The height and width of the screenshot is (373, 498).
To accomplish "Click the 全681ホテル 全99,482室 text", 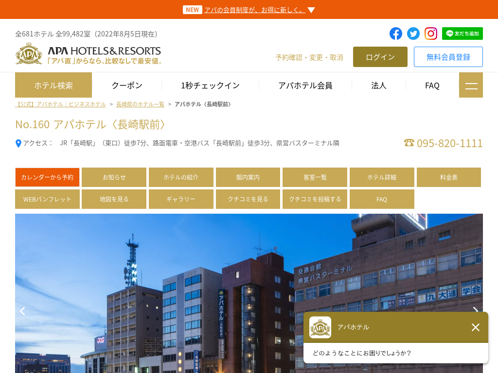I will [87, 34].
